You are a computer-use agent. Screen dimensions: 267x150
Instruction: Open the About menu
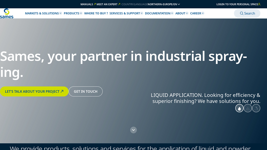click(x=182, y=13)
